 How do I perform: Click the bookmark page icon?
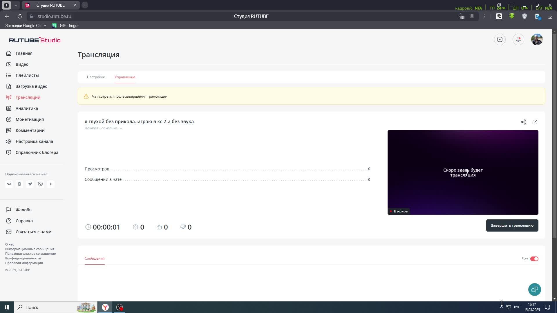pos(472,16)
